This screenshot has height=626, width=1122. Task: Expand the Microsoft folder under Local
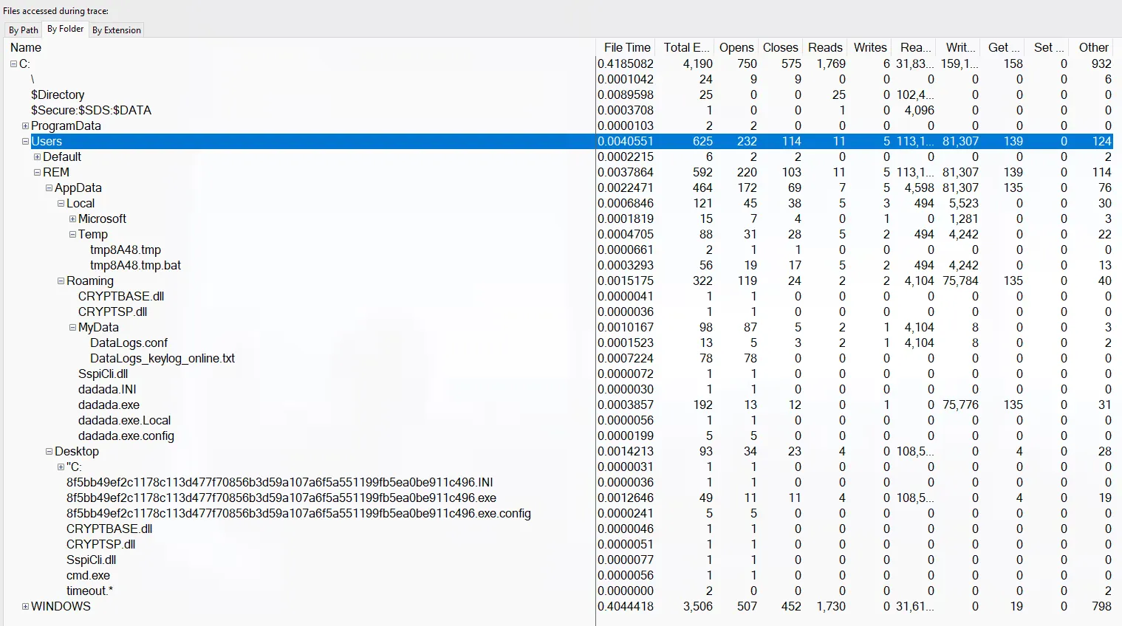72,219
